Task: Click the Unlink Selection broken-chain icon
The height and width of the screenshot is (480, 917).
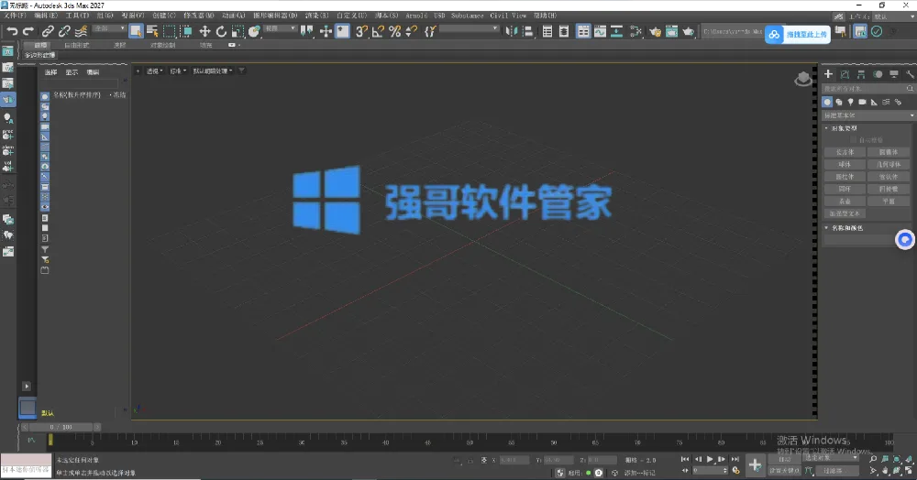Action: pyautogui.click(x=64, y=31)
